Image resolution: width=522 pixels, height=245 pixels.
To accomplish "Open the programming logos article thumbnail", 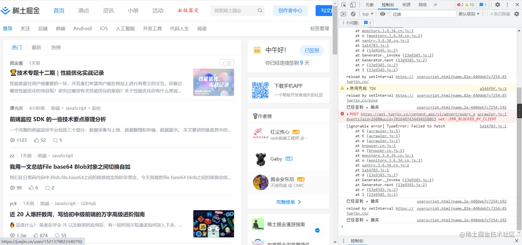I will click(x=214, y=224).
